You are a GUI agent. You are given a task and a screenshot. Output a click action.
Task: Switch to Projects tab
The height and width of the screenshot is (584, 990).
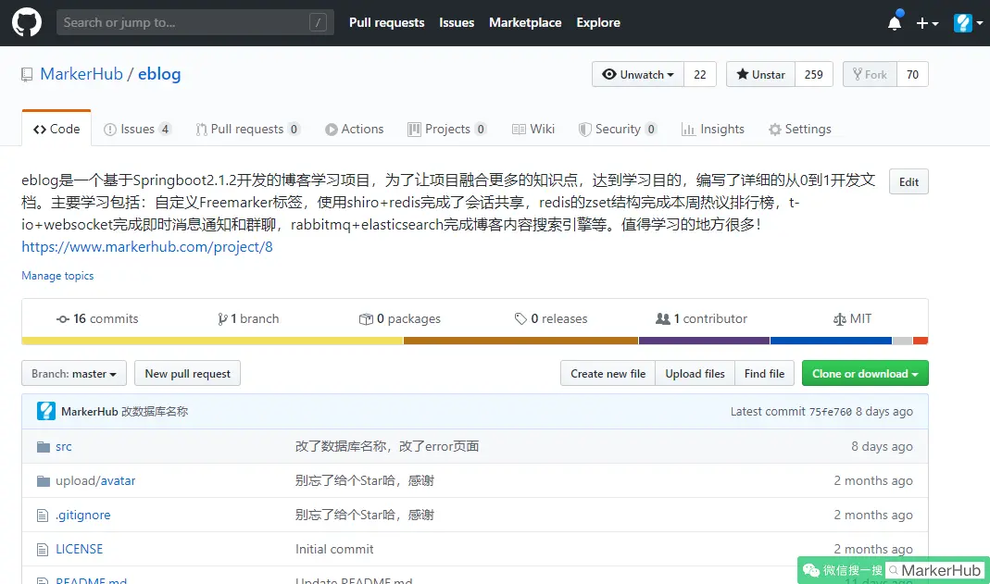coord(447,129)
